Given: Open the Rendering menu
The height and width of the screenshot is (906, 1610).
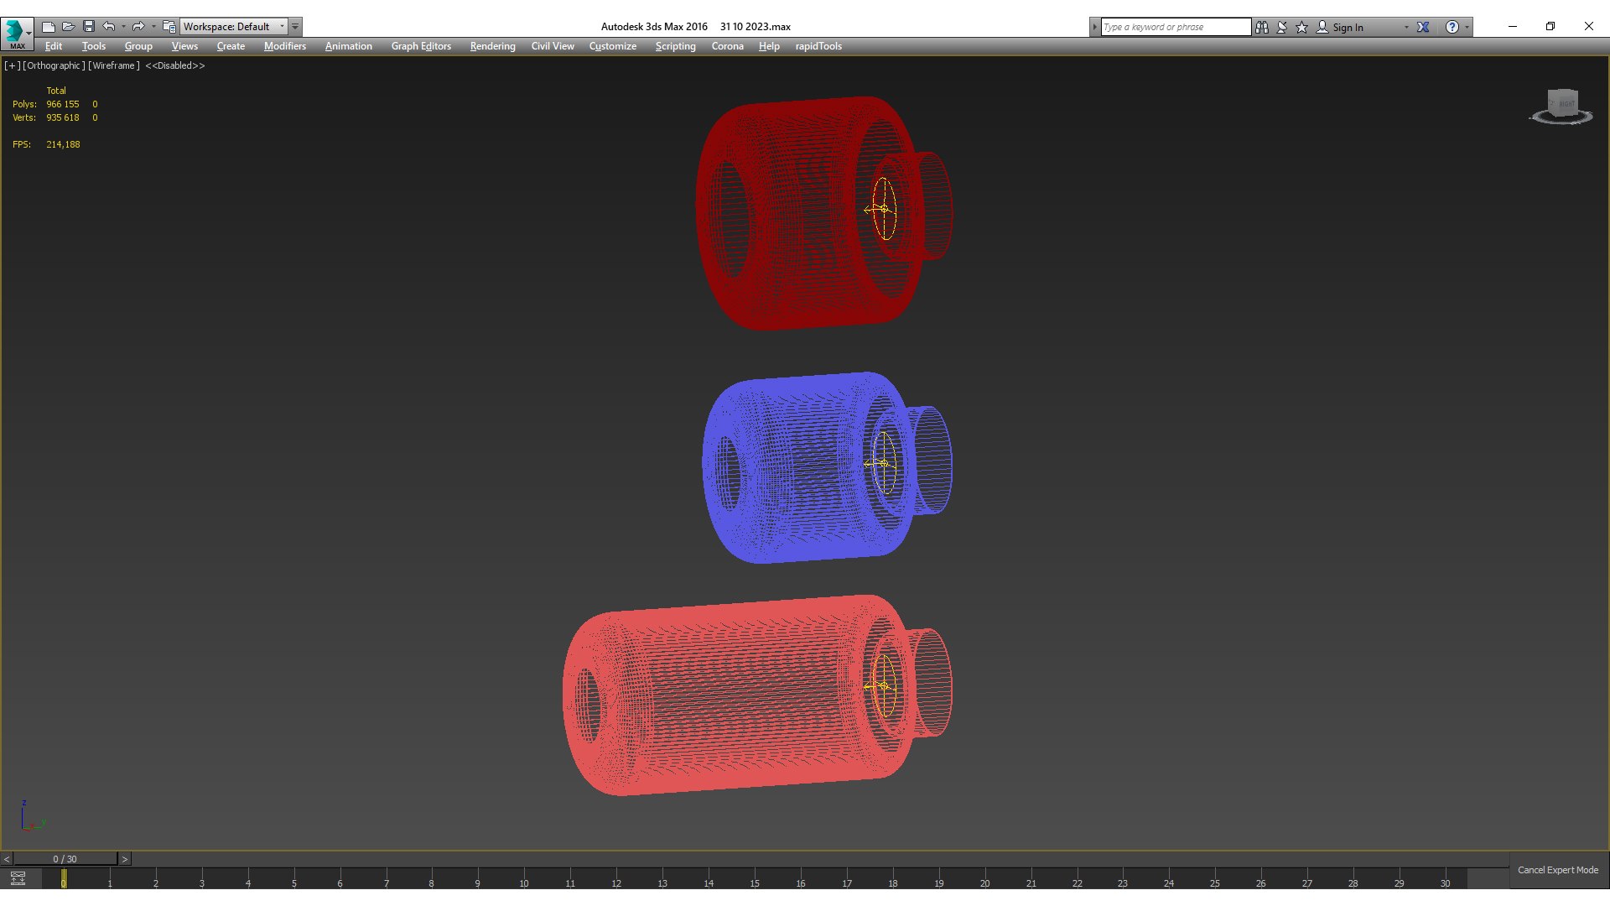Looking at the screenshot, I should pos(492,46).
